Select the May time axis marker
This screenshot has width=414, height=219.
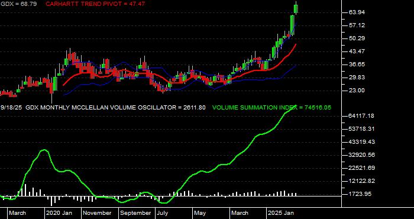tap(200, 213)
